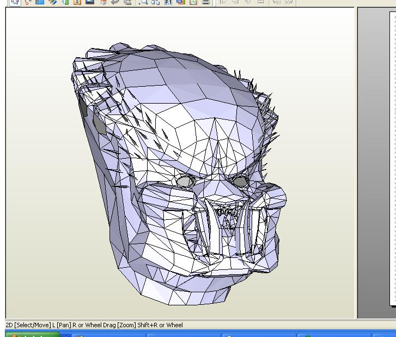
Task: Click the pencil edit tool icon
Action: tap(52, 2)
